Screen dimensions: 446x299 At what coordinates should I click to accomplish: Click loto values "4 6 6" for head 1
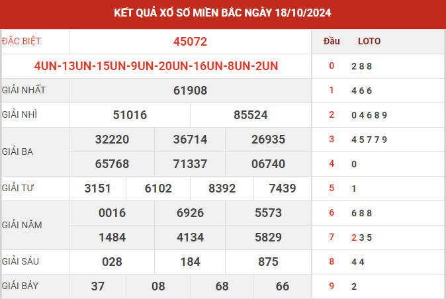coord(361,91)
